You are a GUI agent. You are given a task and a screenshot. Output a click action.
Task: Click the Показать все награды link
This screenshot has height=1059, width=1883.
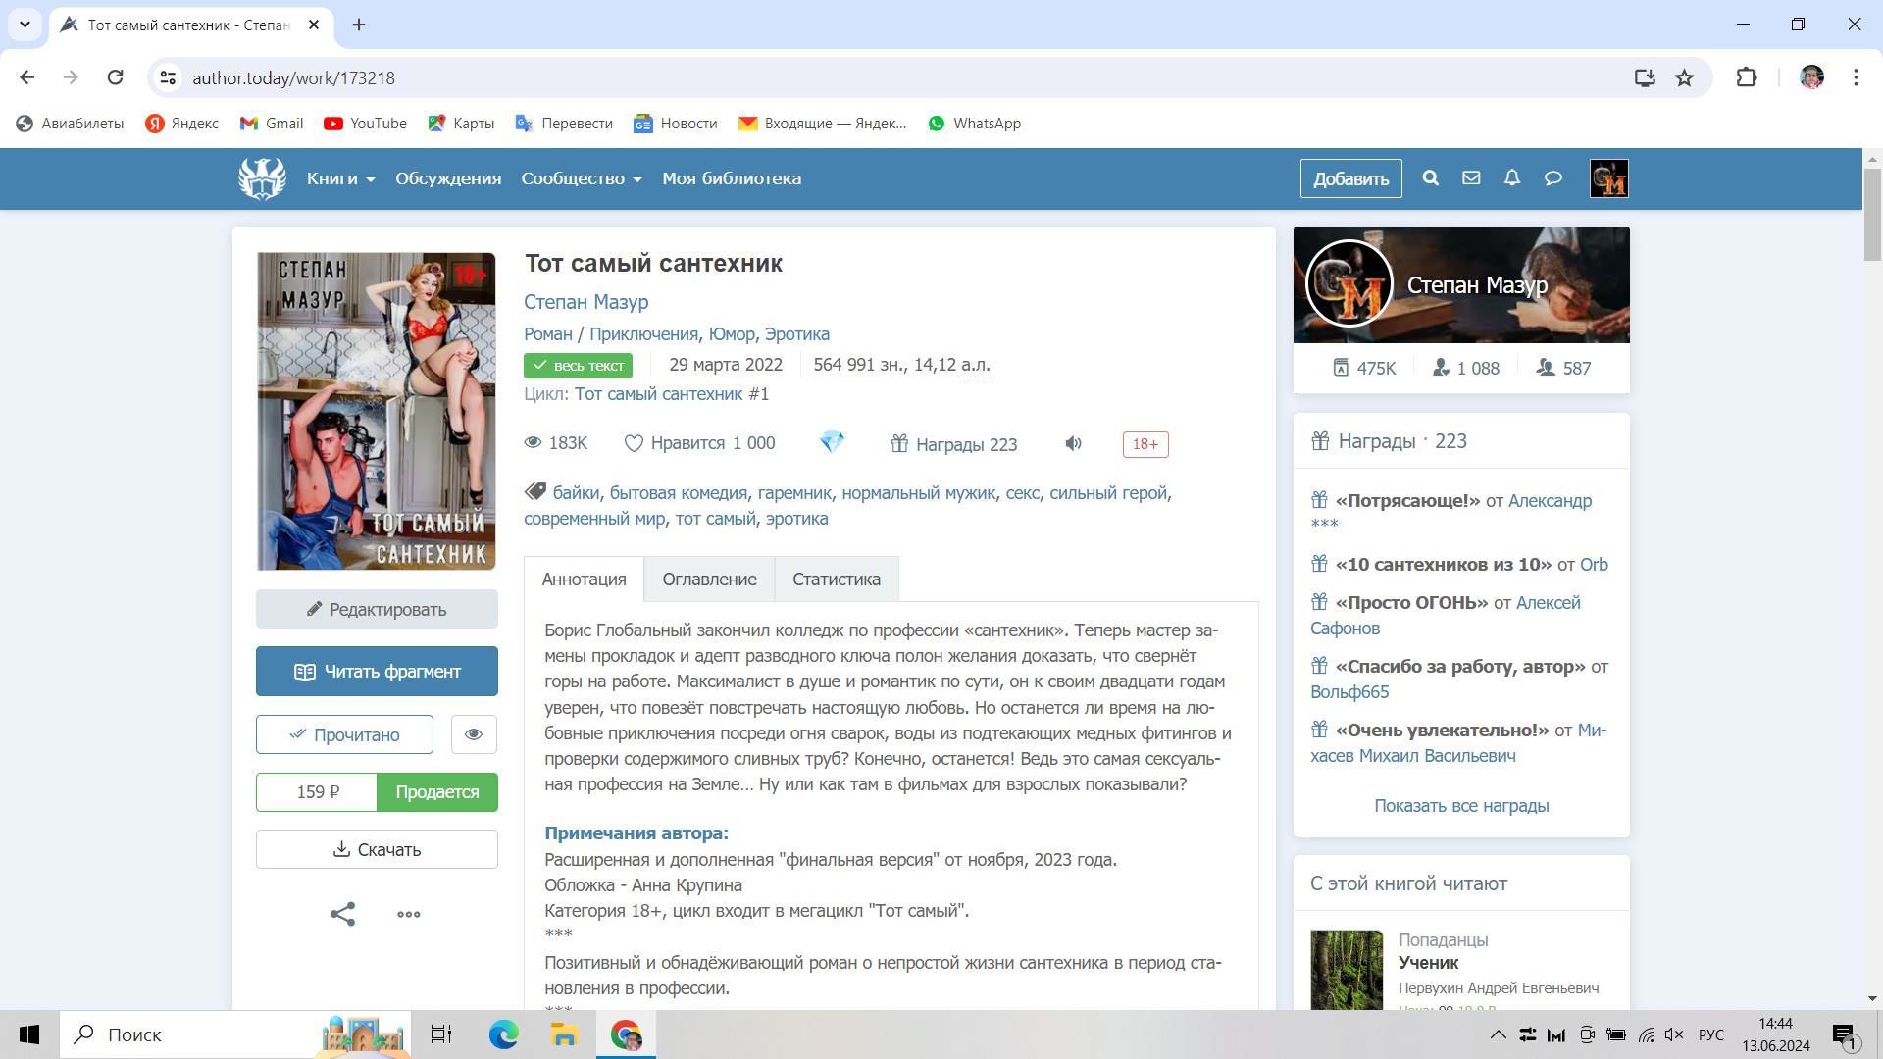click(1461, 806)
